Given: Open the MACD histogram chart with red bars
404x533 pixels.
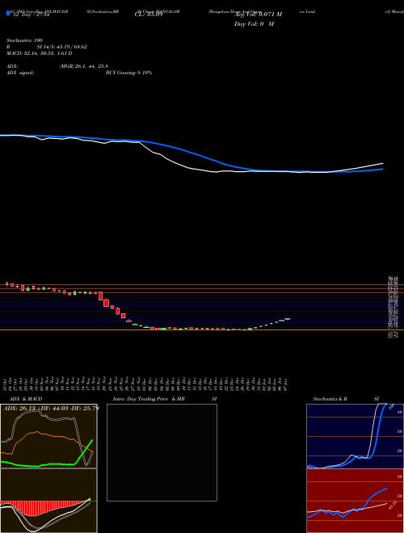Looking at the screenshot, I should [48, 501].
